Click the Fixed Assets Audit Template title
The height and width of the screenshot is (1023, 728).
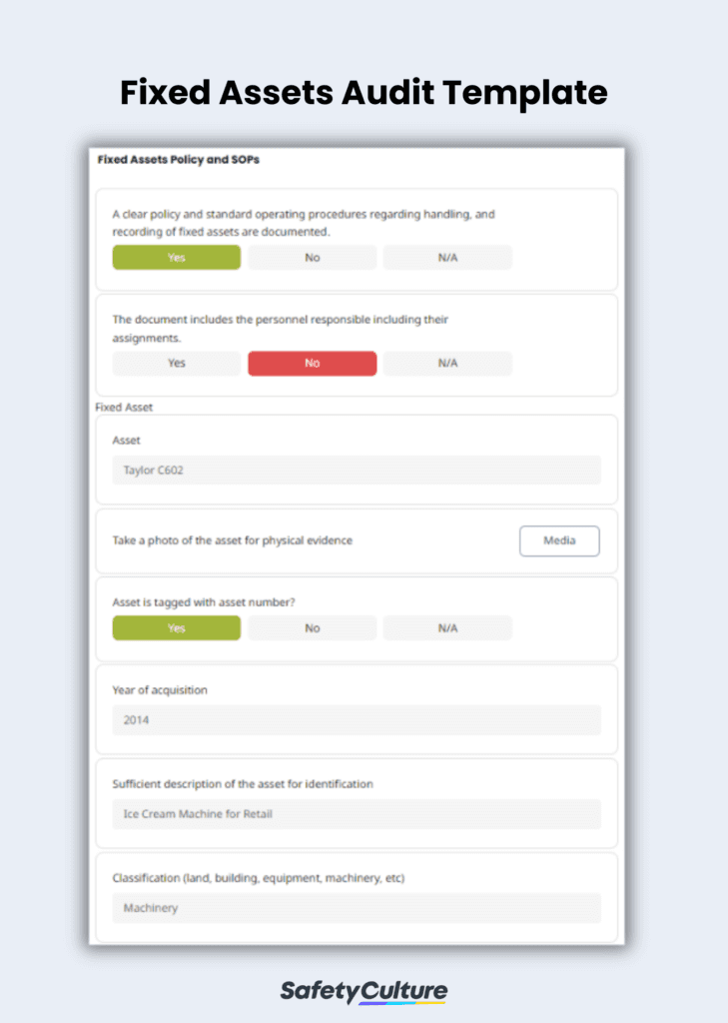click(x=364, y=93)
